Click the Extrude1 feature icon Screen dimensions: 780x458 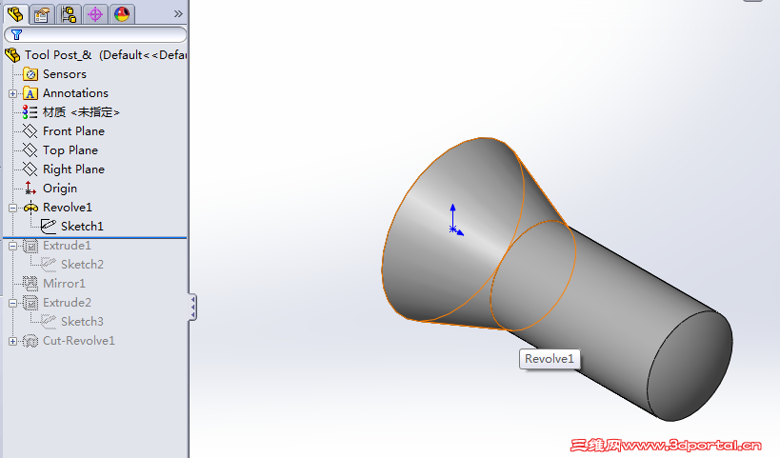point(30,246)
